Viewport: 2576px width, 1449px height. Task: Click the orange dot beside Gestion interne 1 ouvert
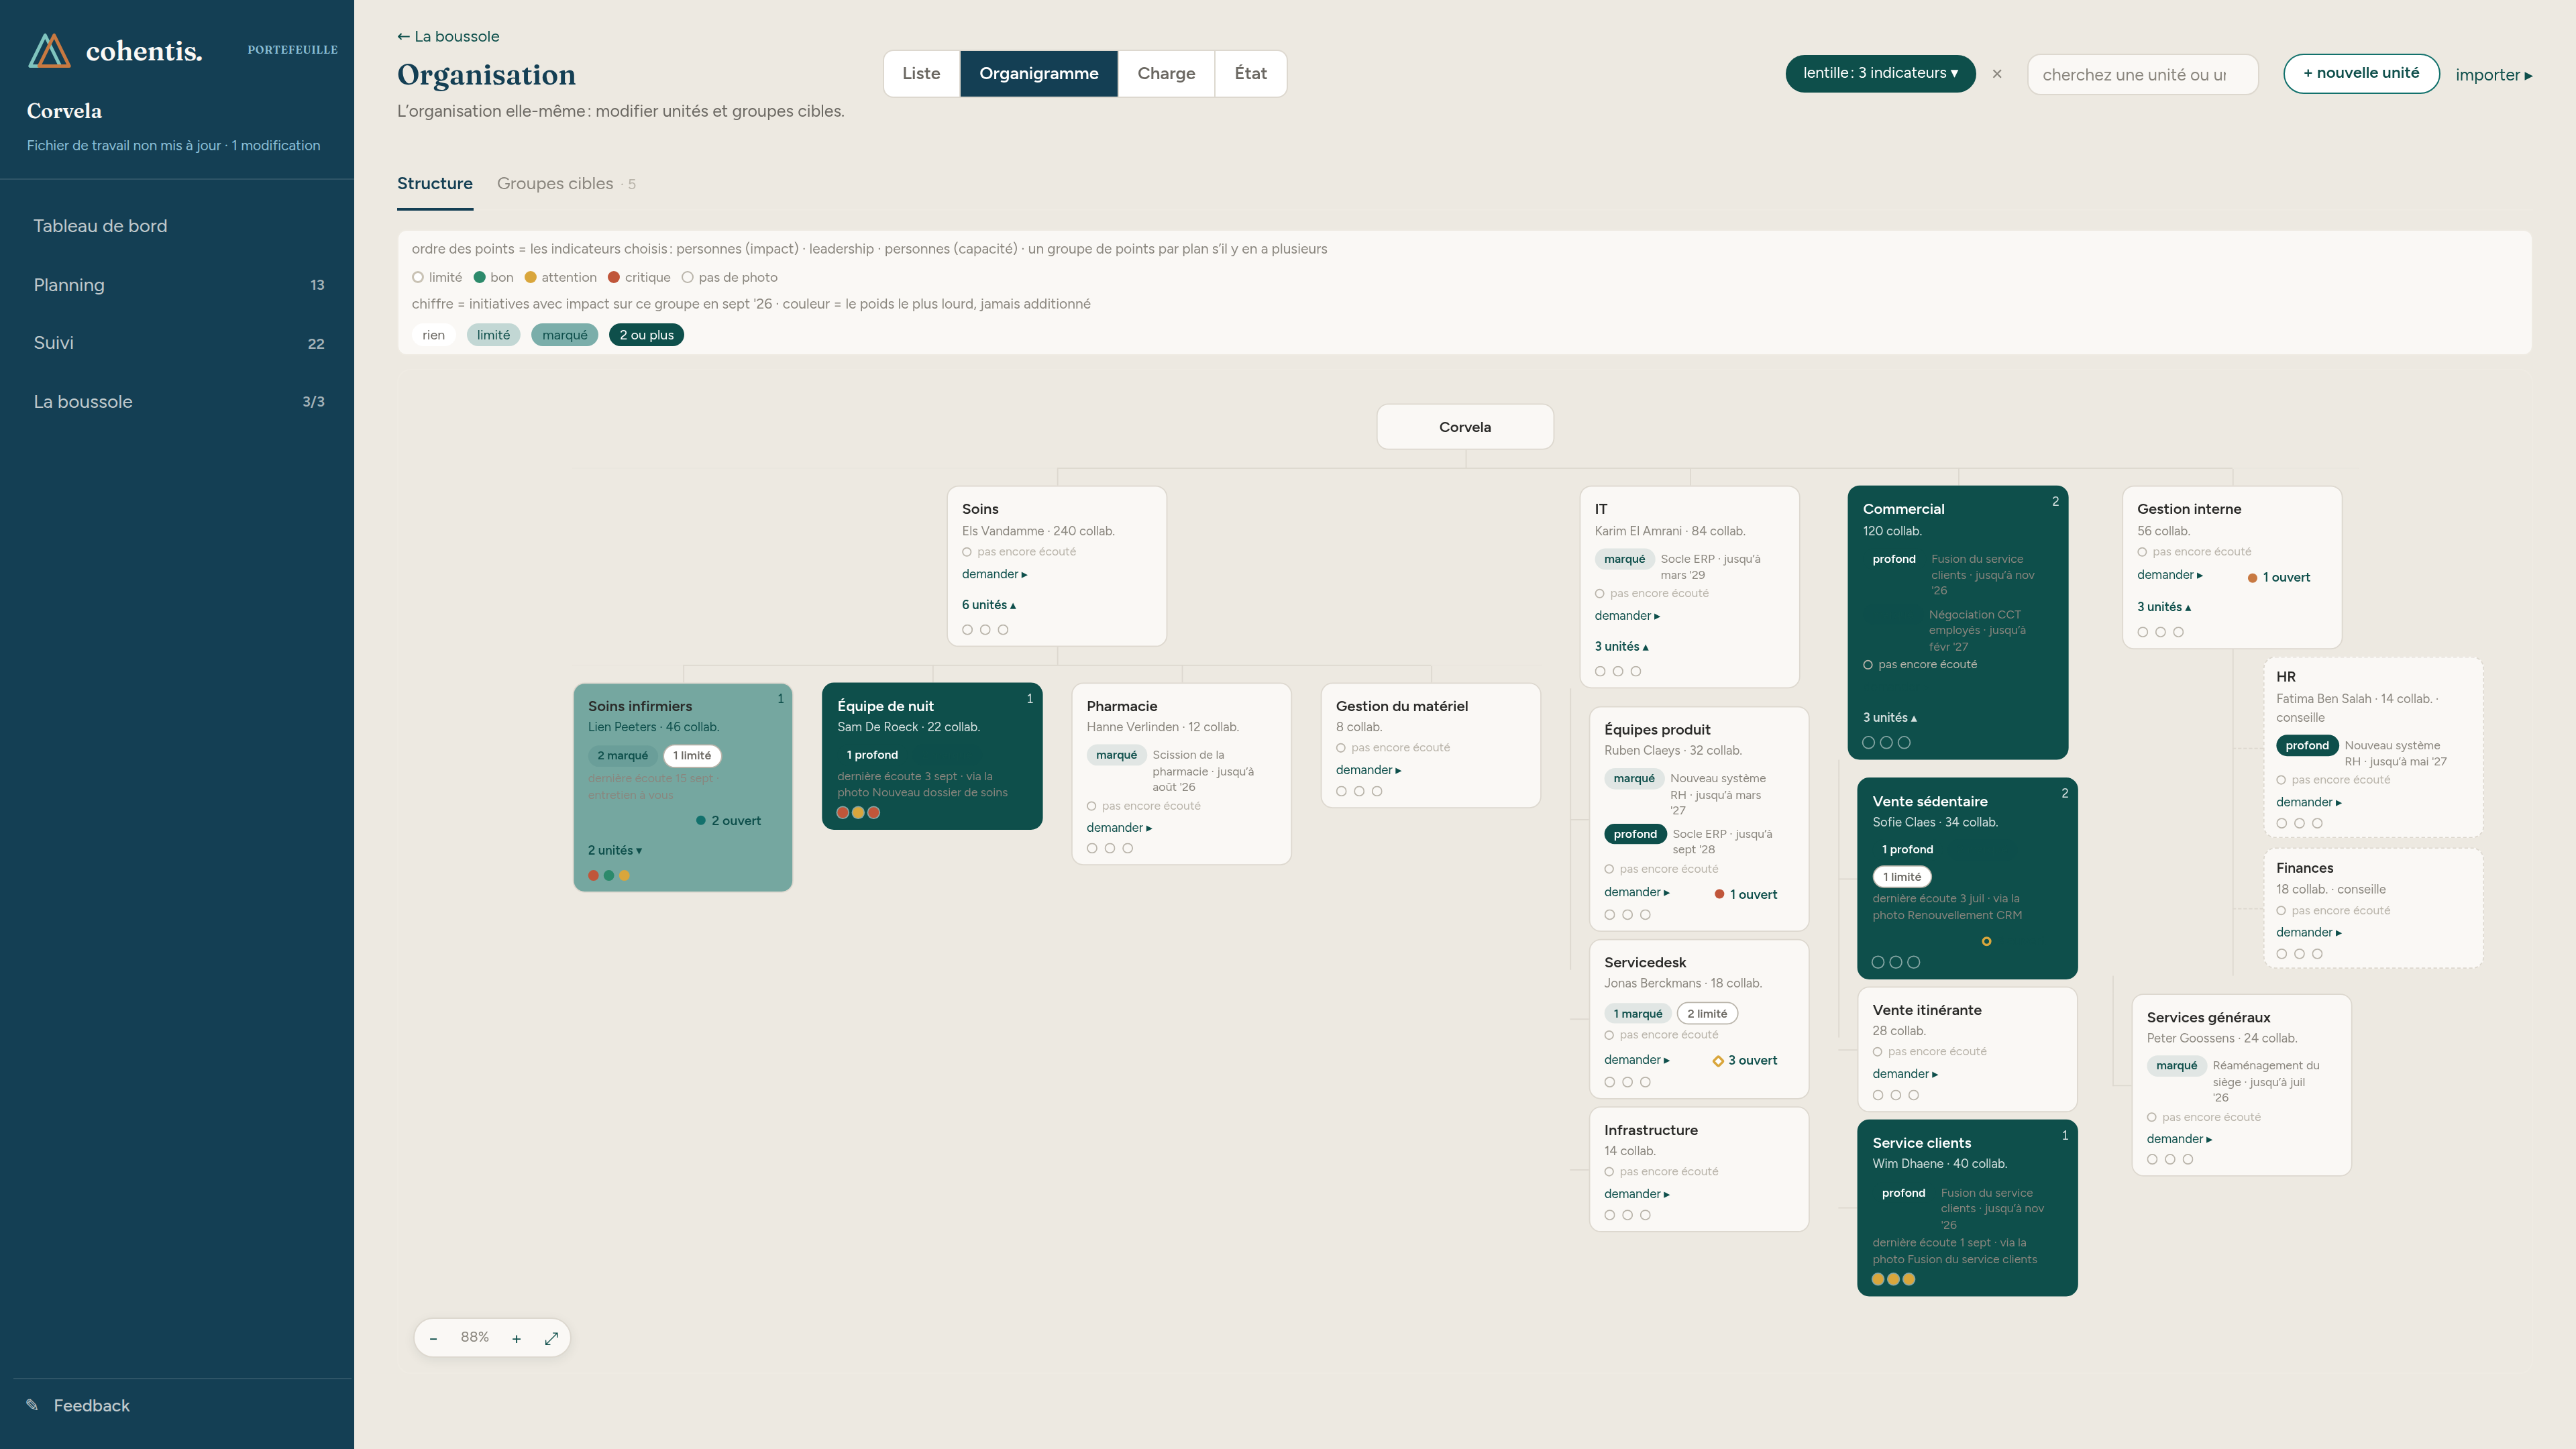point(2252,578)
